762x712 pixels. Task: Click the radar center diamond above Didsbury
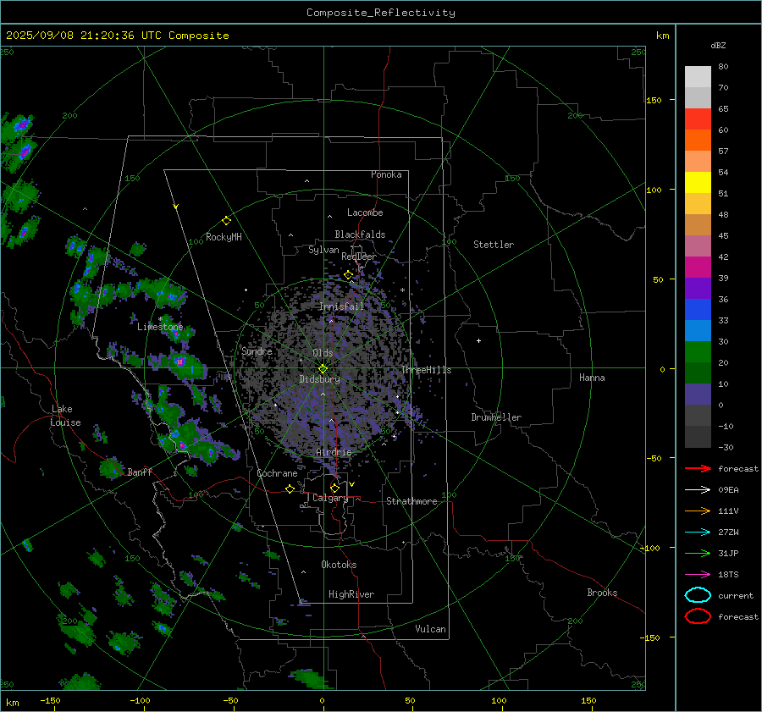(x=323, y=369)
